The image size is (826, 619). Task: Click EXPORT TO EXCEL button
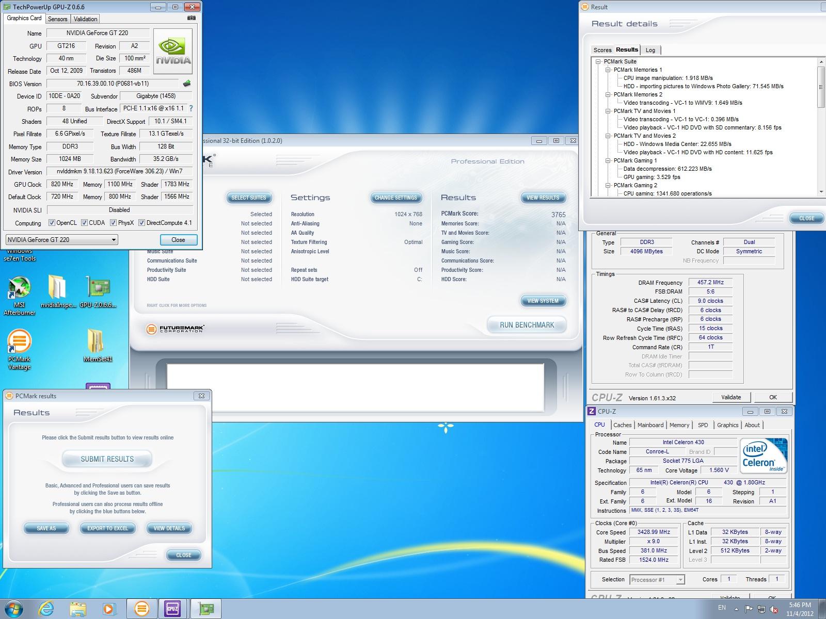pos(107,528)
